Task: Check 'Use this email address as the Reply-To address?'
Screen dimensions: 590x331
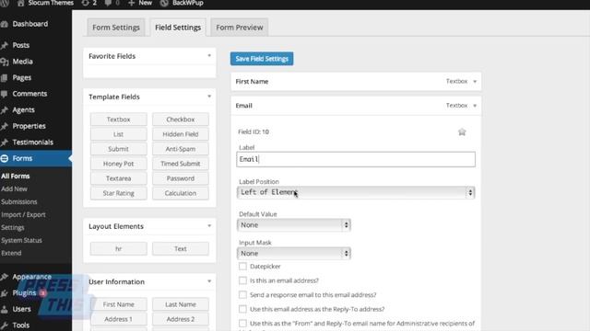Action: point(242,309)
